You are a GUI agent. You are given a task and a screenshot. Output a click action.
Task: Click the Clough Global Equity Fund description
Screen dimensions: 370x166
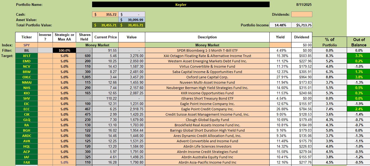(207, 120)
